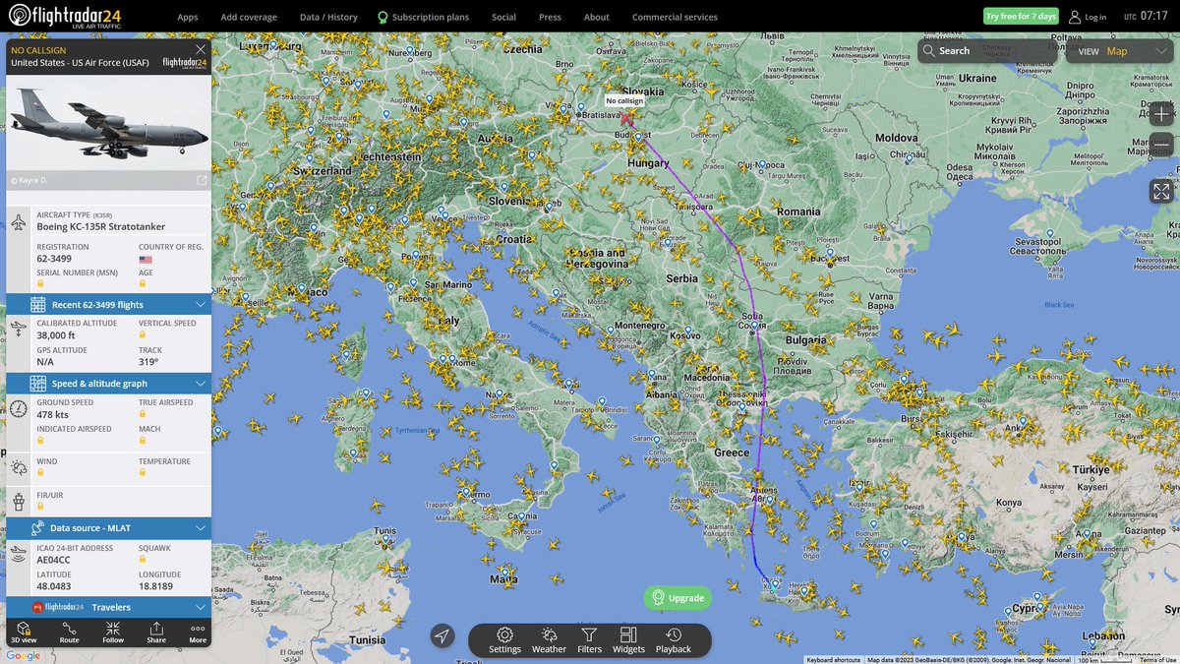Zoom in the map with plus button
Viewport: 1180px width, 664px height.
1161,113
